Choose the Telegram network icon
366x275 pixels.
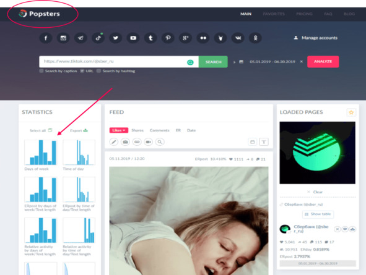[81, 38]
